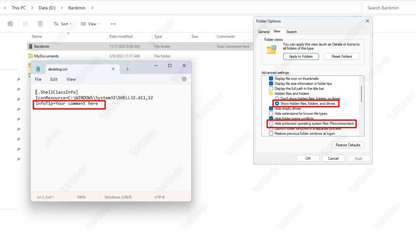Click chevron after Bardimin in breadcrumb
Screen dimensions: 416x234
pyautogui.click(x=92, y=8)
